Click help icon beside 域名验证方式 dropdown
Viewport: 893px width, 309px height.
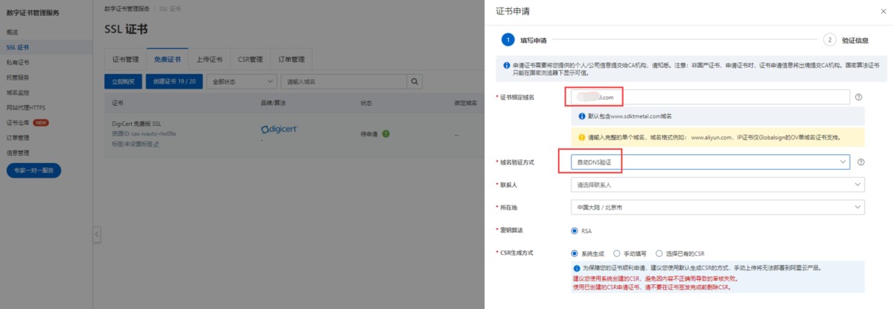[x=860, y=162]
